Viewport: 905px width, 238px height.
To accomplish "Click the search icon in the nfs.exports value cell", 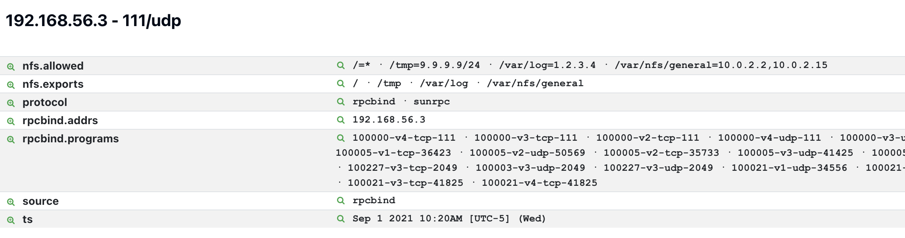I will [x=341, y=83].
